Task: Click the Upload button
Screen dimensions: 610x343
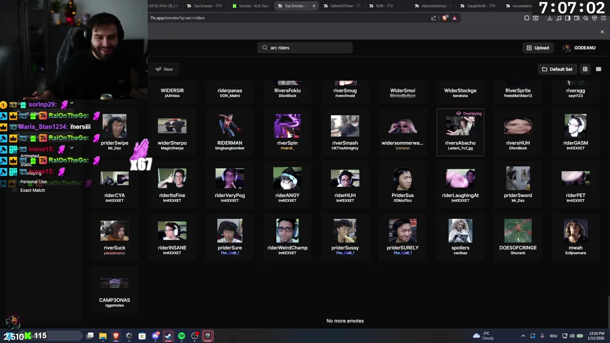Action: pos(538,48)
